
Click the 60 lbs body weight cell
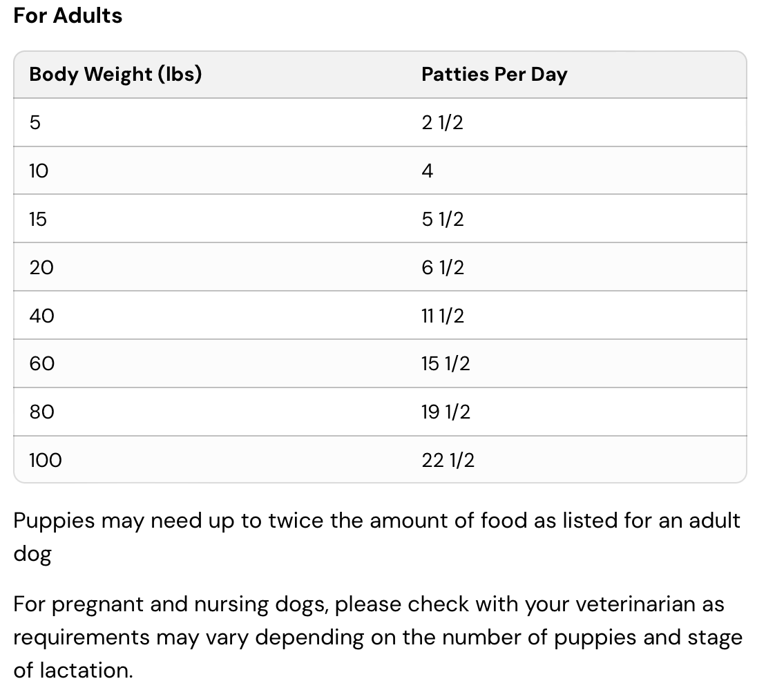[x=41, y=363]
